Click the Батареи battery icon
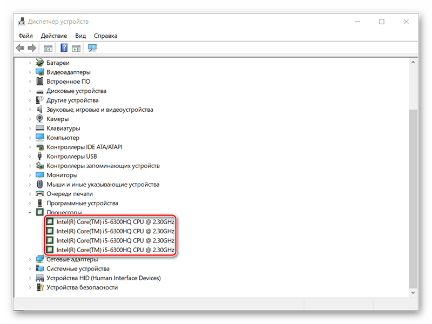 click(x=39, y=63)
